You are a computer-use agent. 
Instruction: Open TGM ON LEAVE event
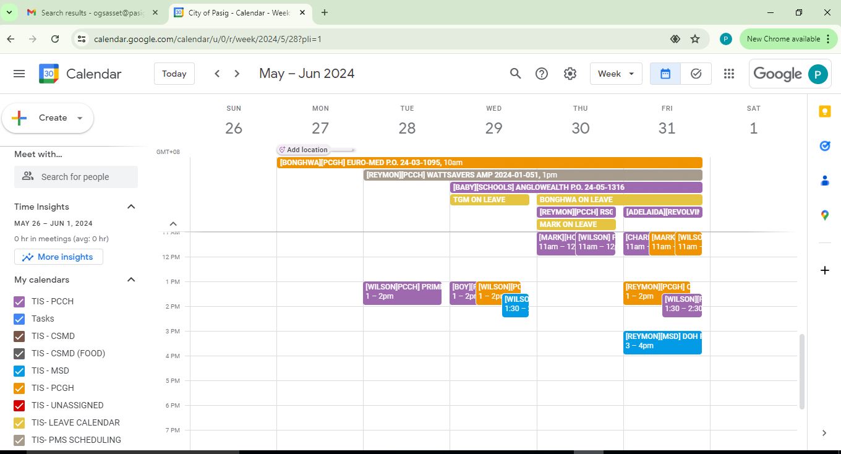(x=490, y=200)
